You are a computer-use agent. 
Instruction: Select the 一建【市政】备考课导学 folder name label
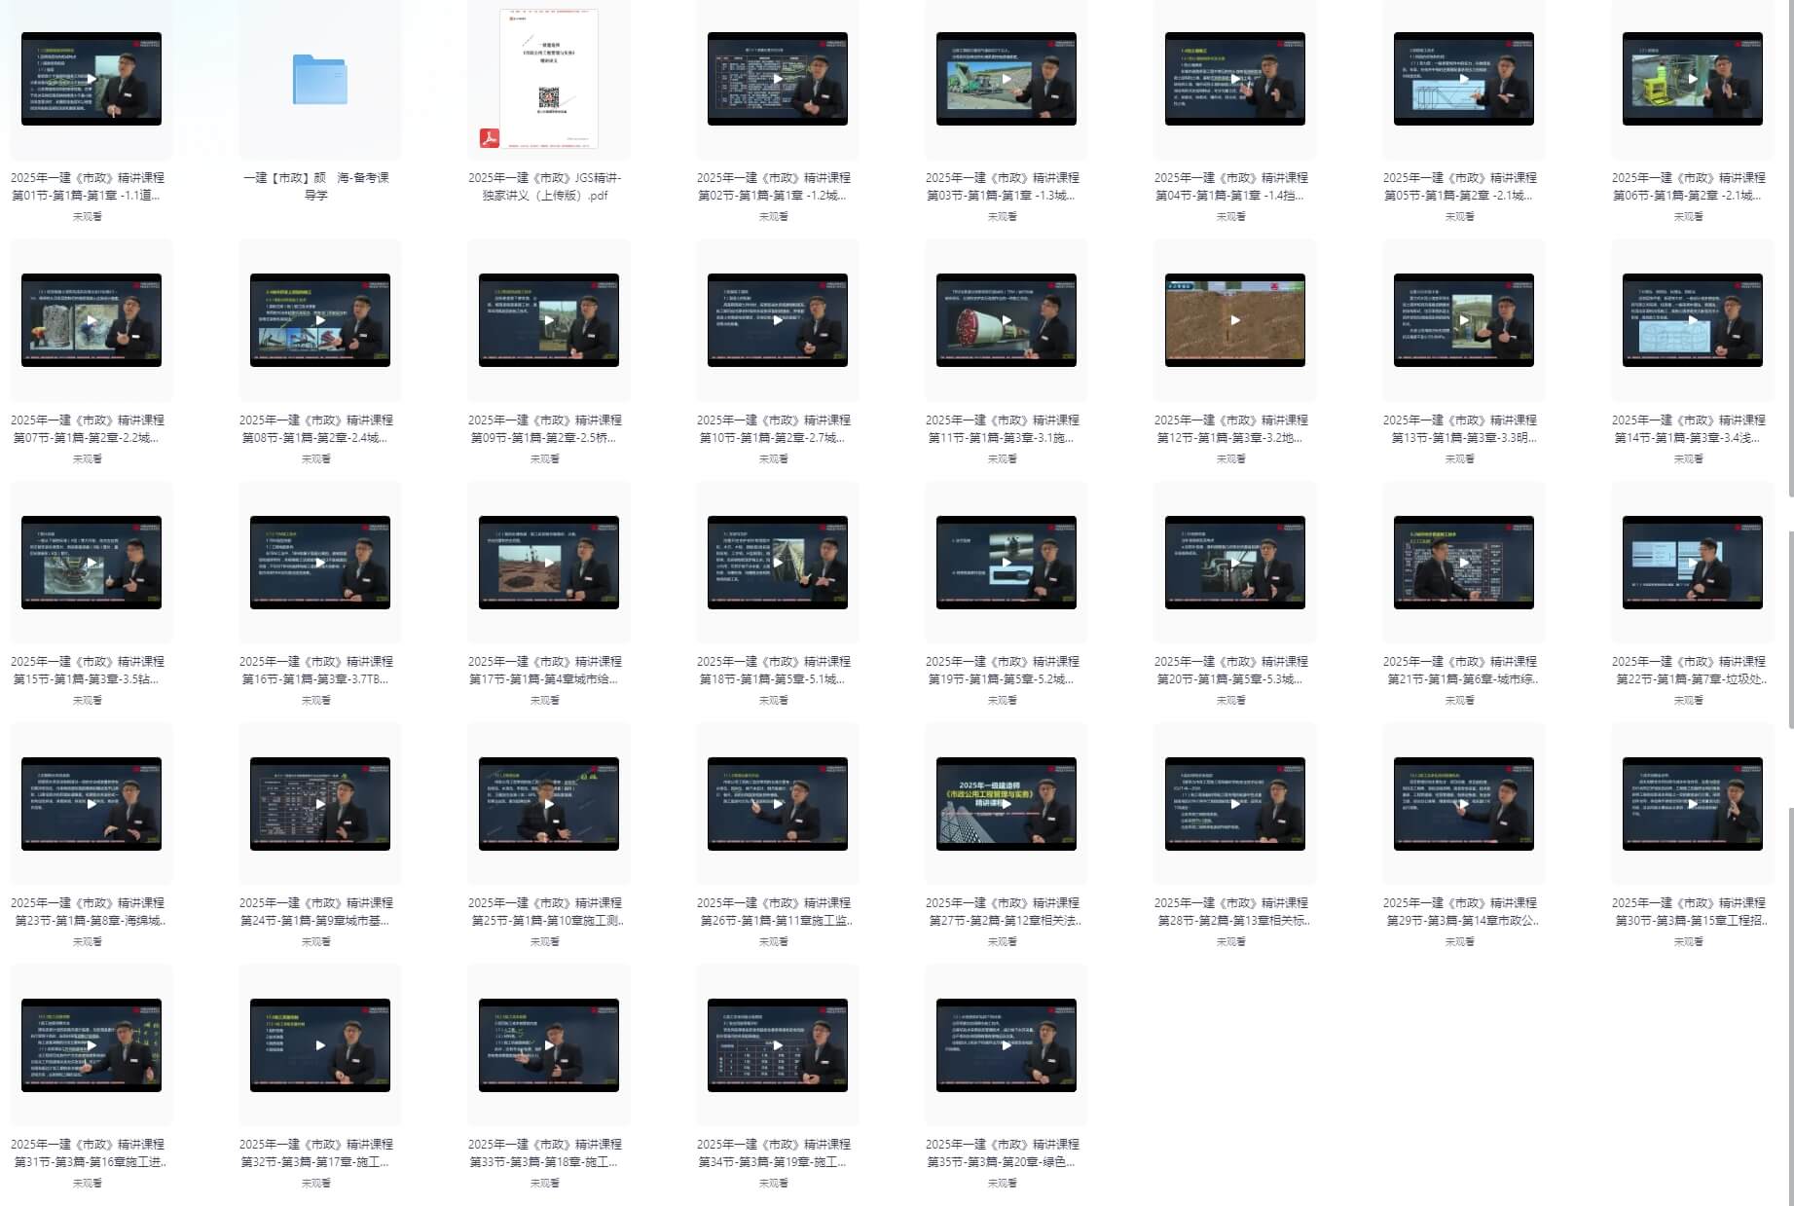pos(316,187)
